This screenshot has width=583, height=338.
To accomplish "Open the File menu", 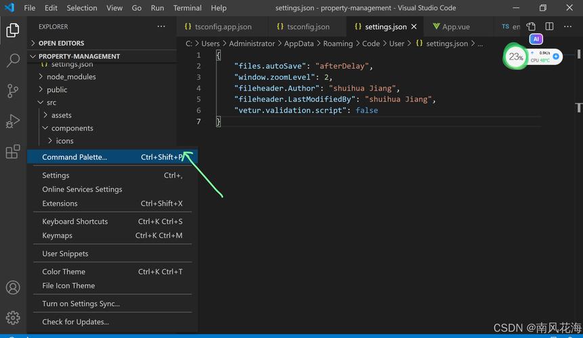I will [29, 8].
